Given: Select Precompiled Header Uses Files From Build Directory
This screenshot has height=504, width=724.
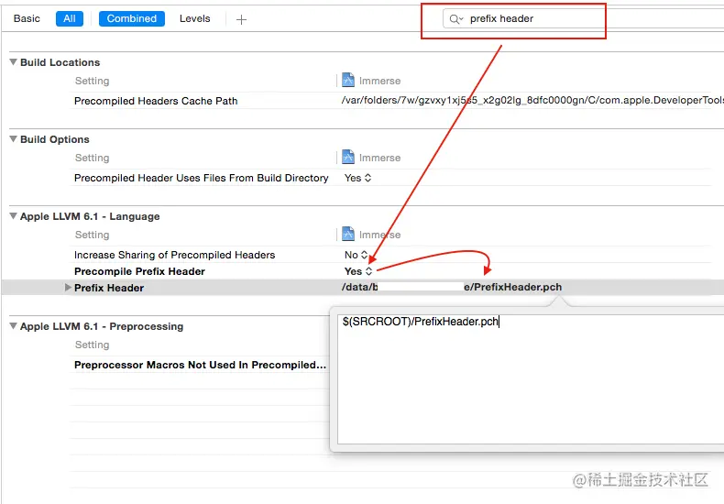Looking at the screenshot, I should click(x=202, y=178).
